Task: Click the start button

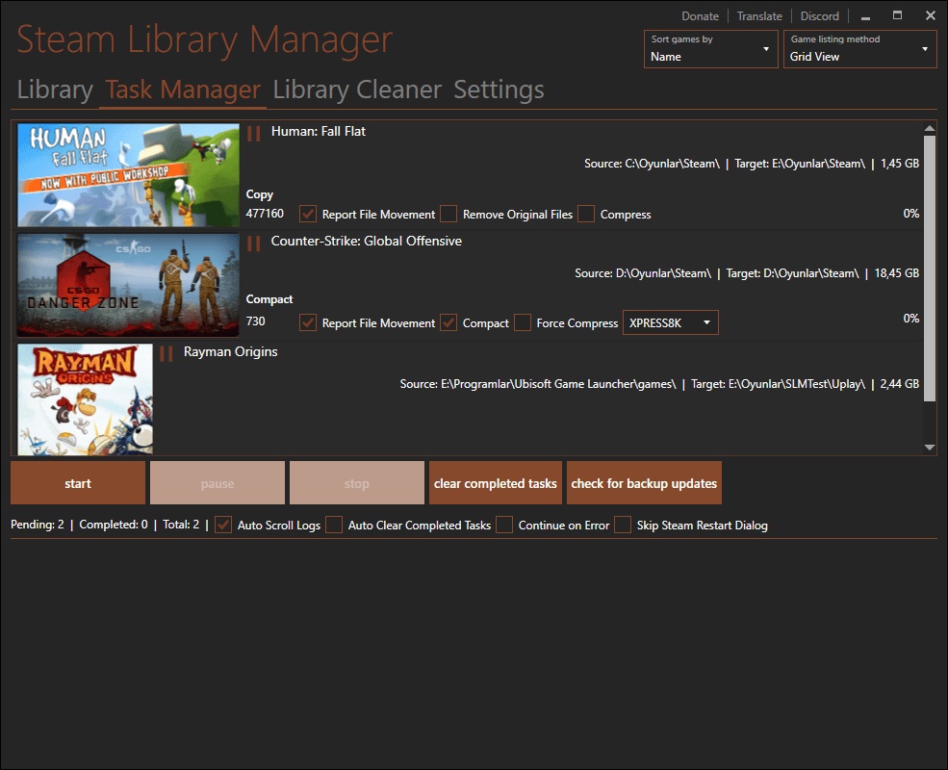Action: pos(77,482)
